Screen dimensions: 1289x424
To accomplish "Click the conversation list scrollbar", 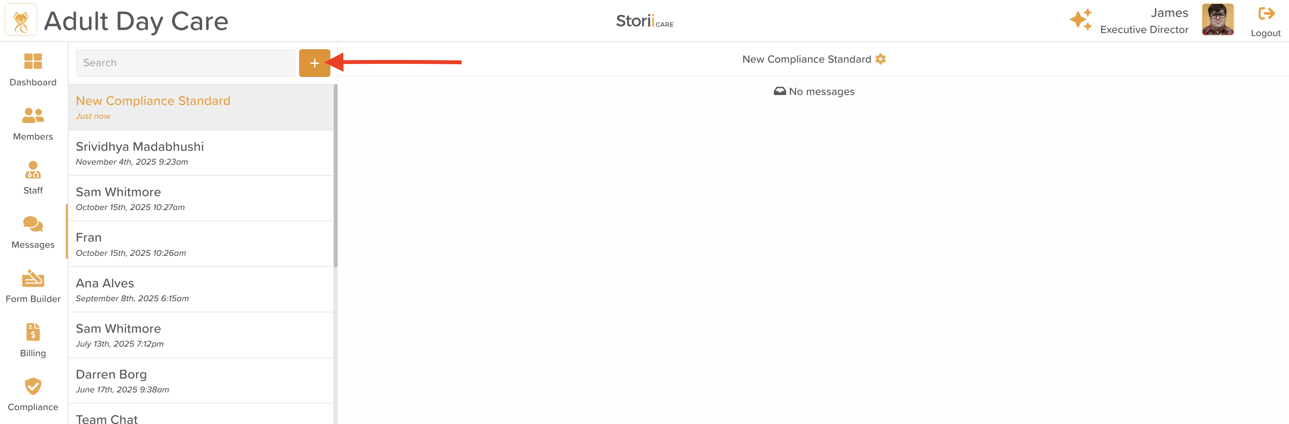I will pos(335,175).
